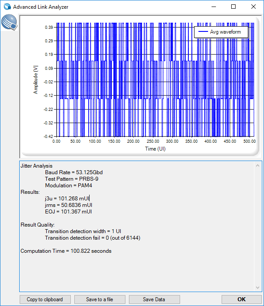Viewport: 264px width, 306px height.
Task: Minimize the Advanced Link Analyzer window
Action: [x=213, y=7]
